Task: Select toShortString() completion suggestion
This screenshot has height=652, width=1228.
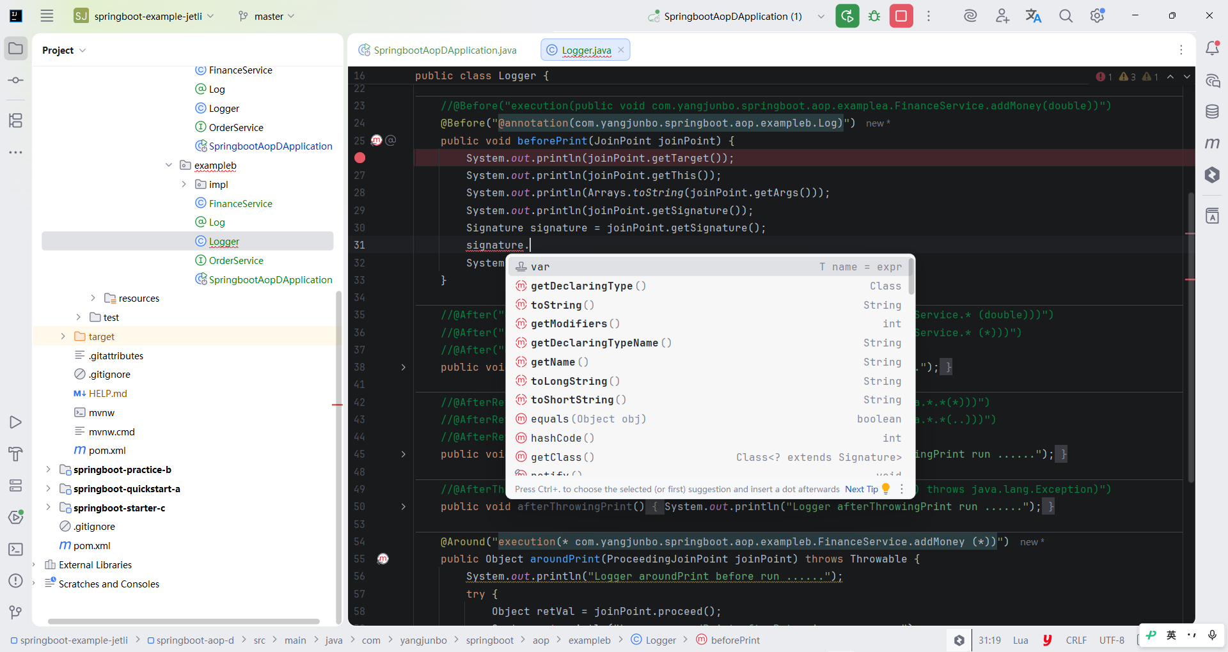Action: pos(709,400)
